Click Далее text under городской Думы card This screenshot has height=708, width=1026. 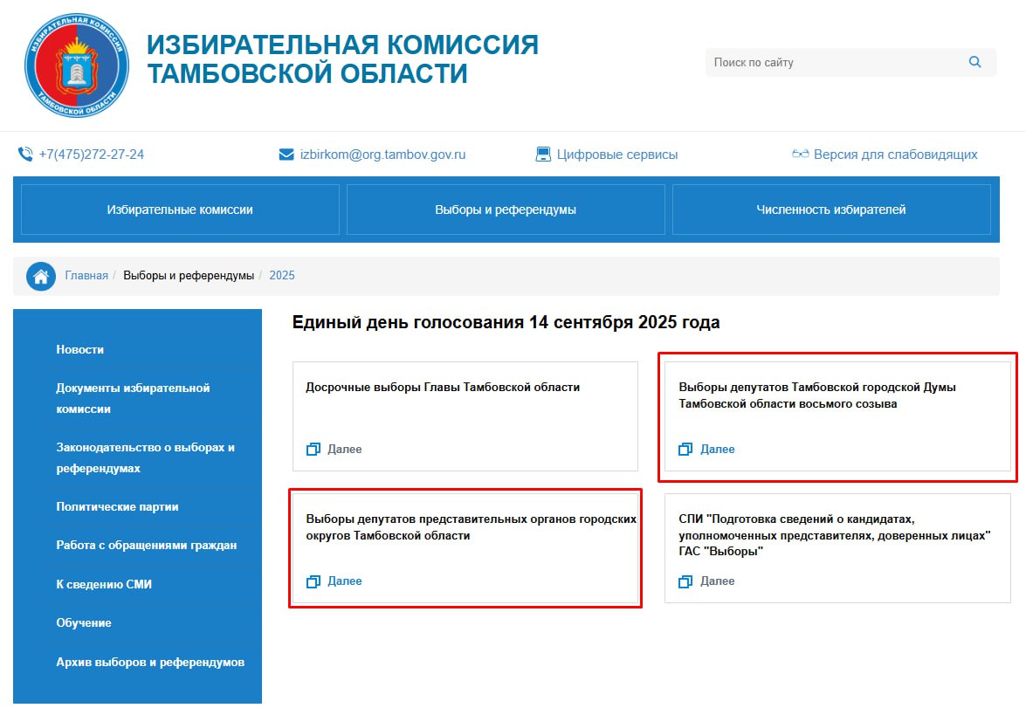[718, 449]
